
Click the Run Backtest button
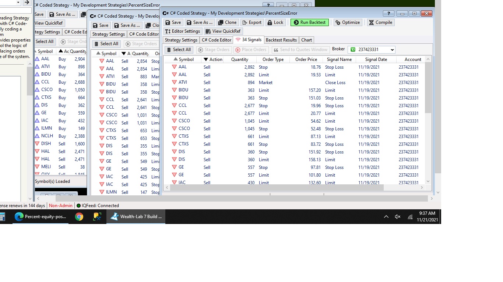[309, 22]
